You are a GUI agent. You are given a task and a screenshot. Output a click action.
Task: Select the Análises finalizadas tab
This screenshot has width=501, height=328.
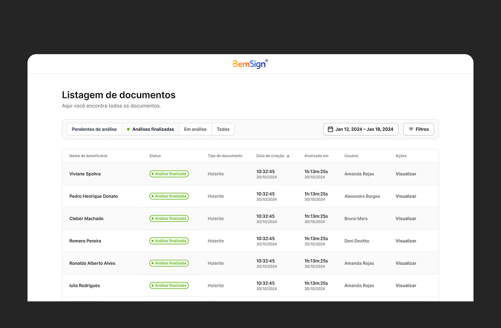coord(151,129)
